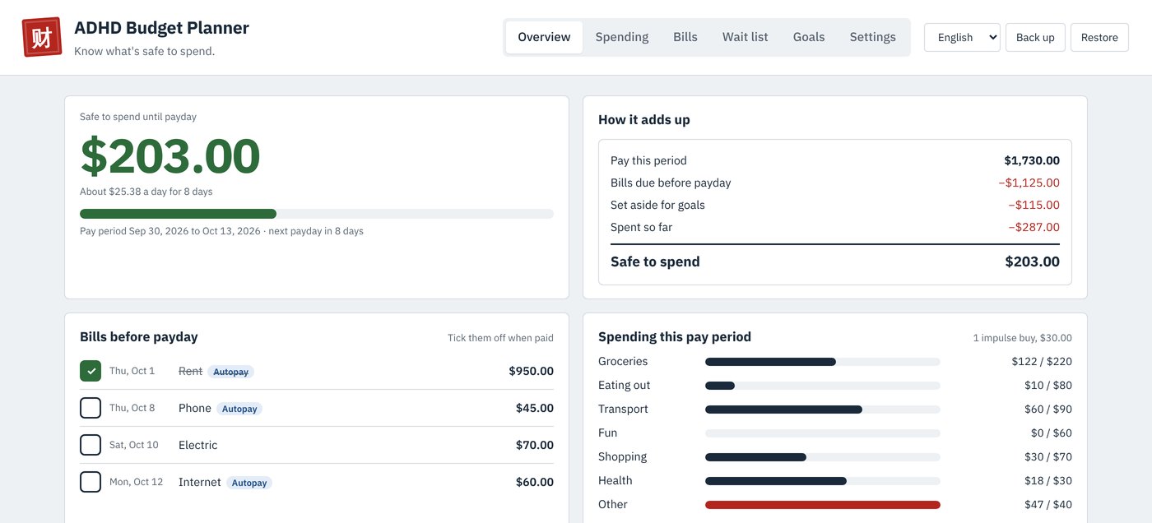The height and width of the screenshot is (523, 1152).
Task: Click the $60 / $90 Transport figure
Action: pyautogui.click(x=1047, y=410)
